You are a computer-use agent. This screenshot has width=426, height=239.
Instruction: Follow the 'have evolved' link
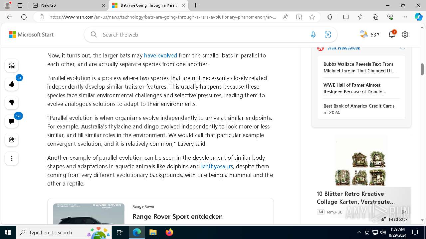pyautogui.click(x=160, y=55)
